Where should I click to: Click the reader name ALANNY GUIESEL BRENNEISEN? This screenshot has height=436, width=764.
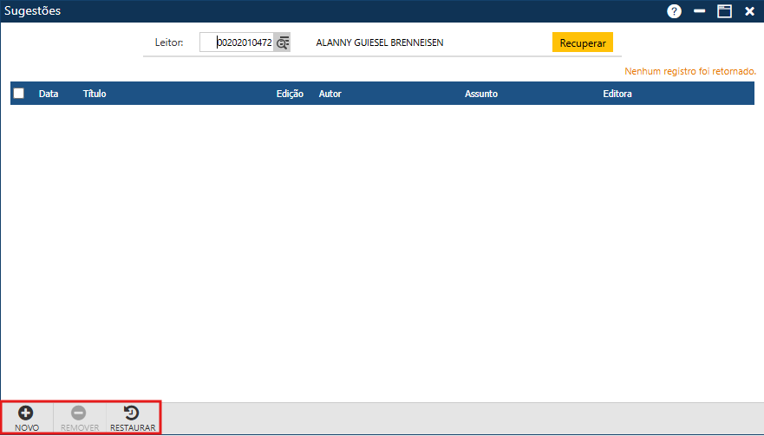(380, 42)
